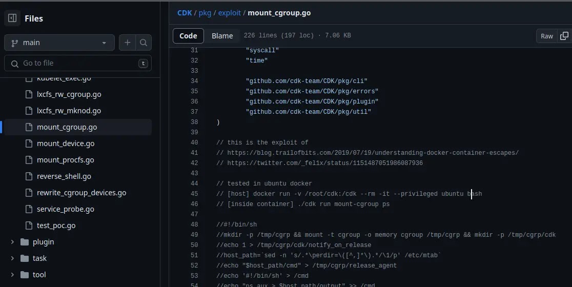Click folder icon next to plugin

click(25, 242)
